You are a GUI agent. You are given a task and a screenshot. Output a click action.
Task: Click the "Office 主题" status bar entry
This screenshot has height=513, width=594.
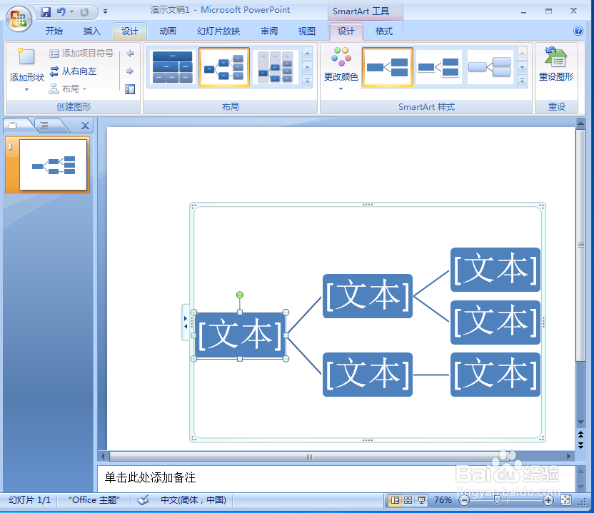pos(94,500)
